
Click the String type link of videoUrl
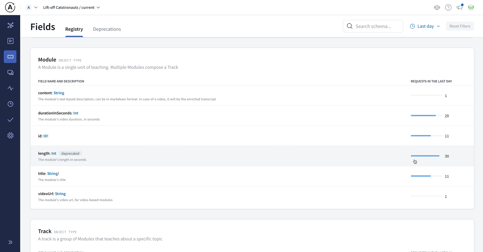[60, 194]
